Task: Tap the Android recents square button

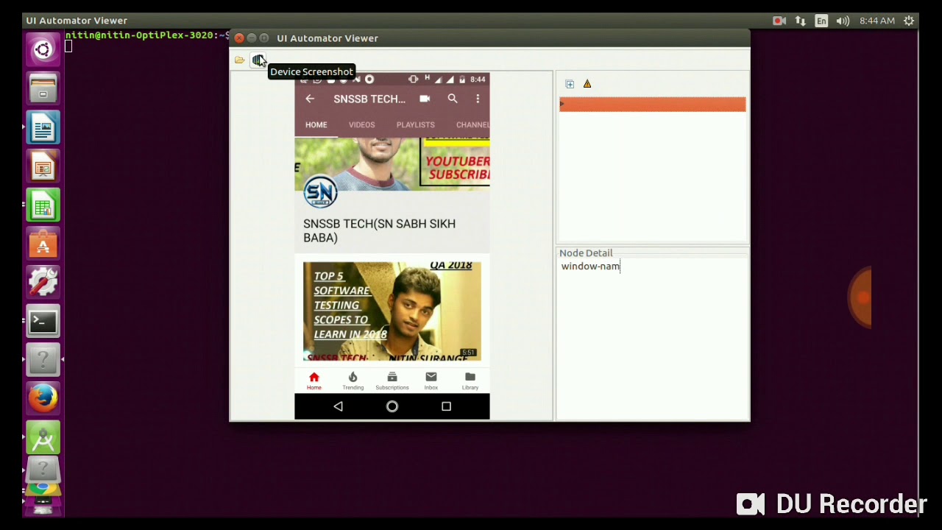Action: pos(446,406)
